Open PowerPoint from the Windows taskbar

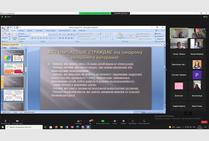pos(72,127)
